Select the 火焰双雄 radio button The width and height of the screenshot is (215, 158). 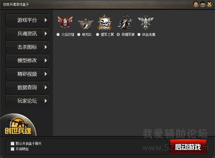(x=58, y=34)
